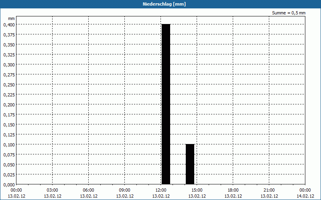Select the 12:00 time axis label
This screenshot has width=321, height=200.
click(161, 190)
